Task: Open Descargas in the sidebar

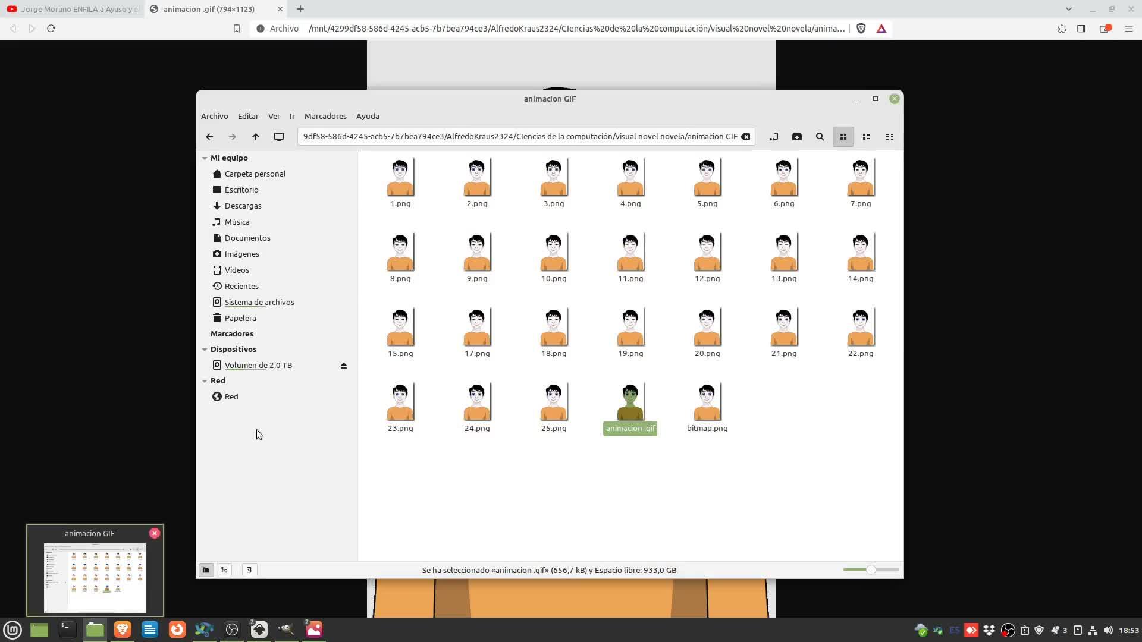Action: tap(243, 206)
